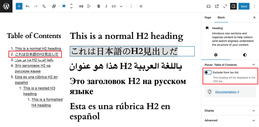Open block options three-dot menu
The width and height of the screenshot is (259, 127).
[x=131, y=6]
